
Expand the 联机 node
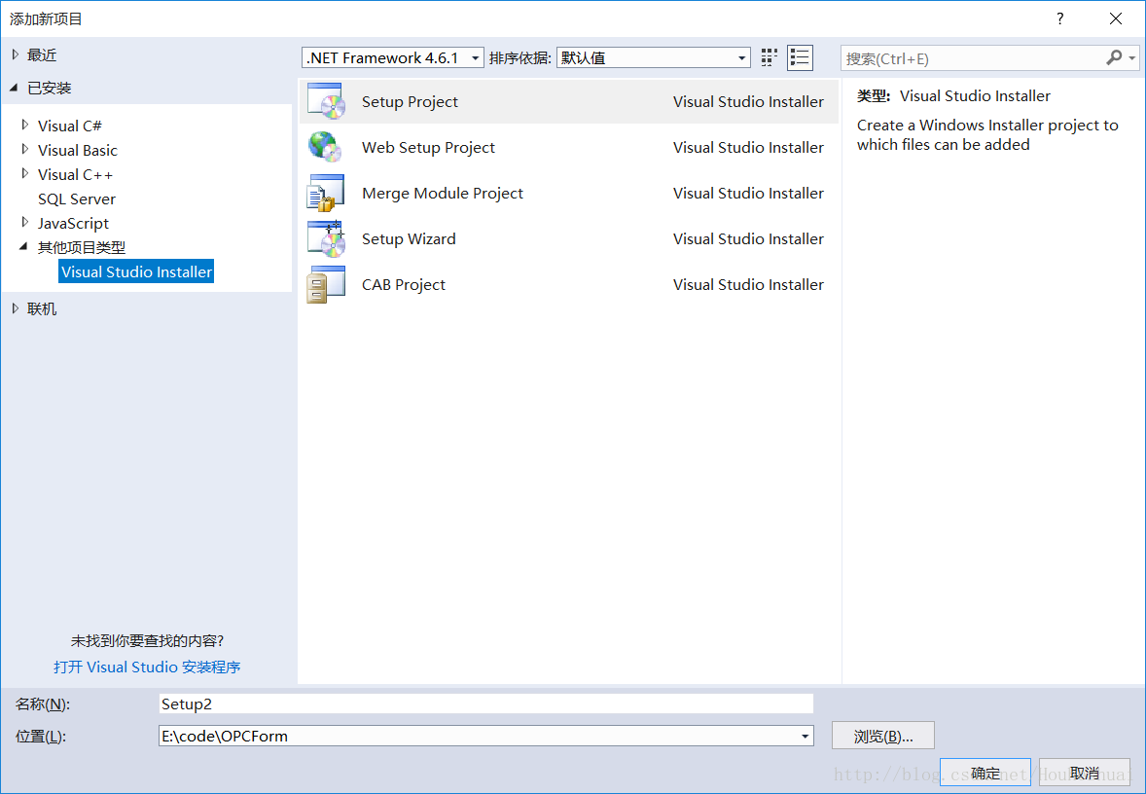coord(16,308)
